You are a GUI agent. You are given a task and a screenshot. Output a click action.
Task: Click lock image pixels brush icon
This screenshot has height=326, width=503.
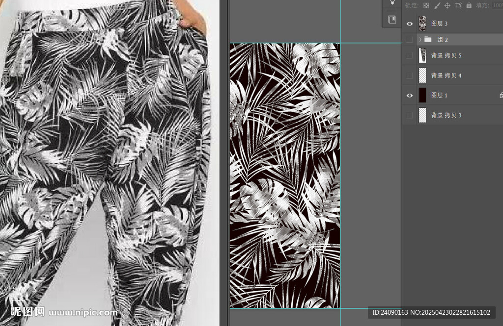pos(437,5)
